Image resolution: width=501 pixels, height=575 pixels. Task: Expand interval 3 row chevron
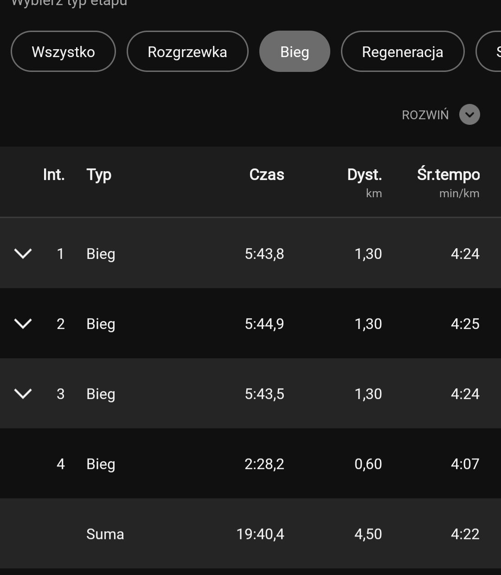tap(23, 394)
